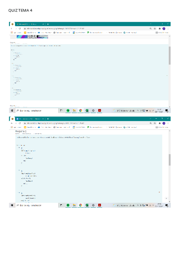Image resolution: width=179 pixels, height=253 pixels.
Task: Open Excel from the lower taskbar
Action: tap(87, 205)
